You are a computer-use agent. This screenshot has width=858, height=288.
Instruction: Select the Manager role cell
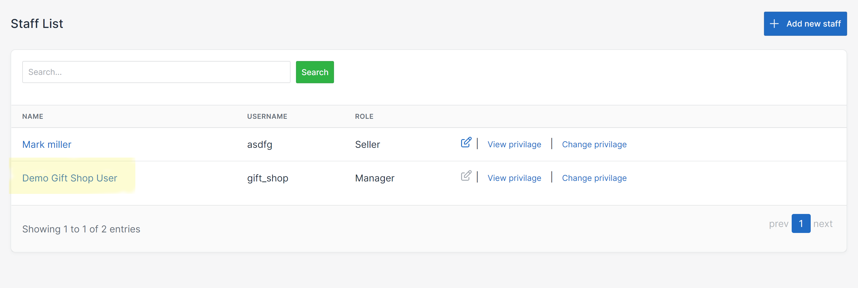[x=375, y=178]
